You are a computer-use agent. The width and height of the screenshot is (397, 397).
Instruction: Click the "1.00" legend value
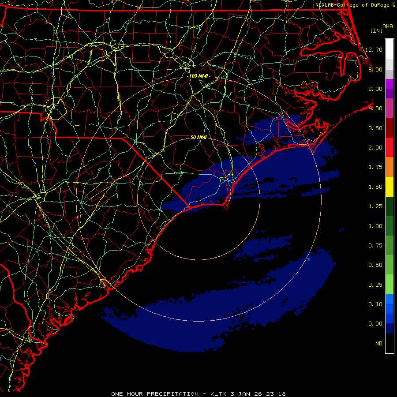pos(375,226)
